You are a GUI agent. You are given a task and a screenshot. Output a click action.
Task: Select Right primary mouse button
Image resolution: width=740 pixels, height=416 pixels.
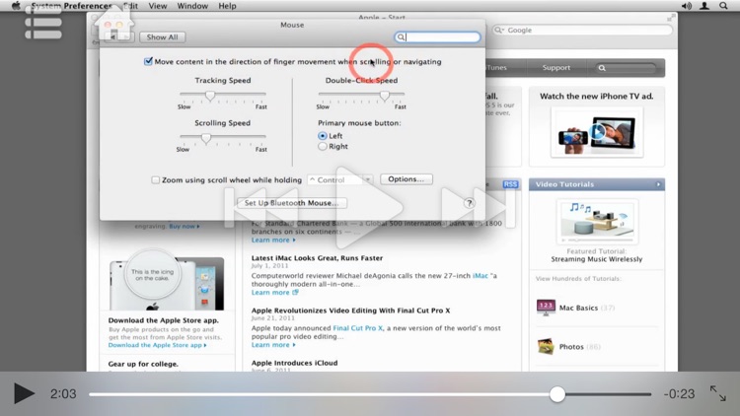click(x=323, y=147)
